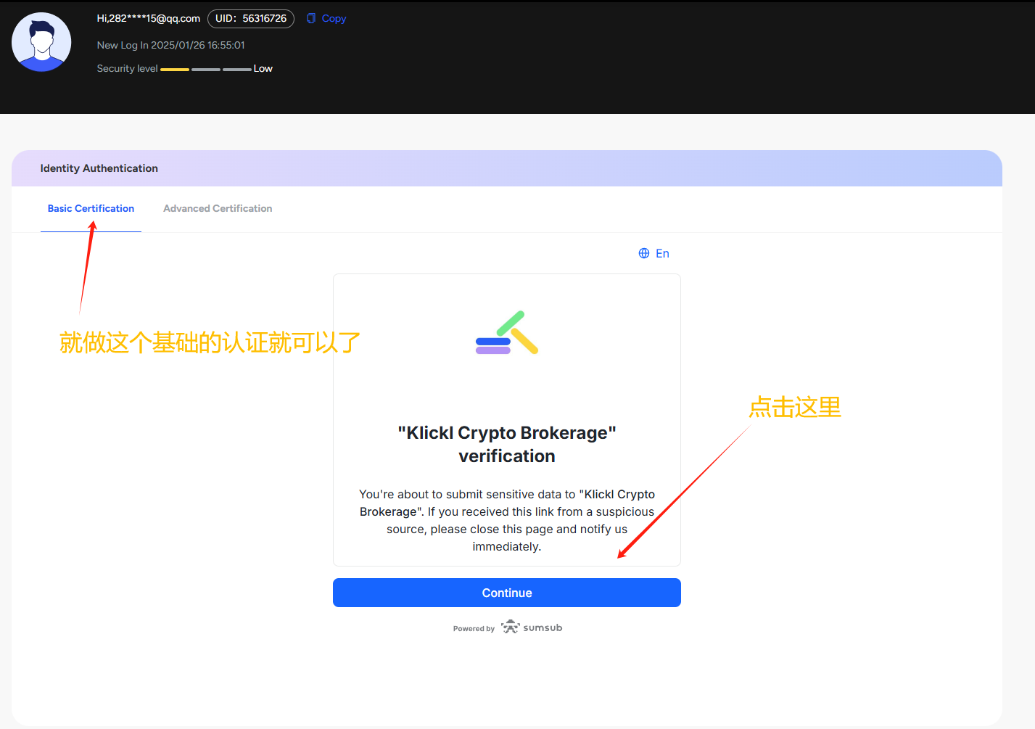
Task: Click the sumsub logo icon
Action: pyautogui.click(x=511, y=627)
